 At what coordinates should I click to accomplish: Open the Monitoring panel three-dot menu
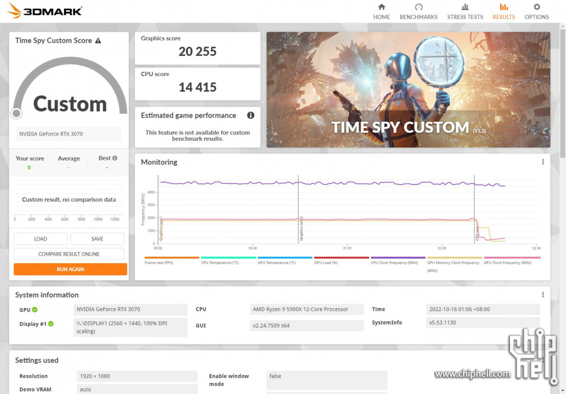[x=543, y=162]
